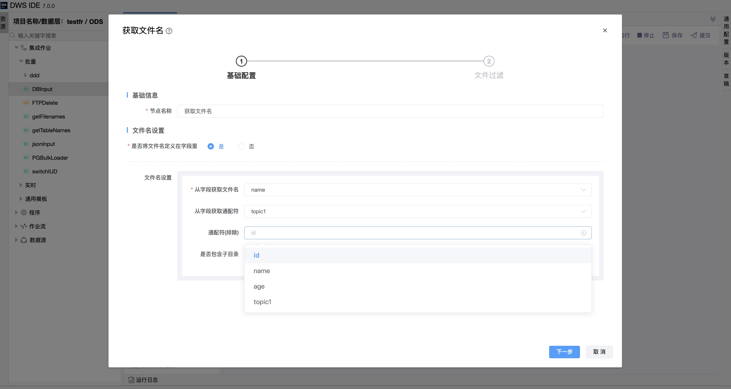Open the 从字段获取文件名 dropdown

coord(417,190)
